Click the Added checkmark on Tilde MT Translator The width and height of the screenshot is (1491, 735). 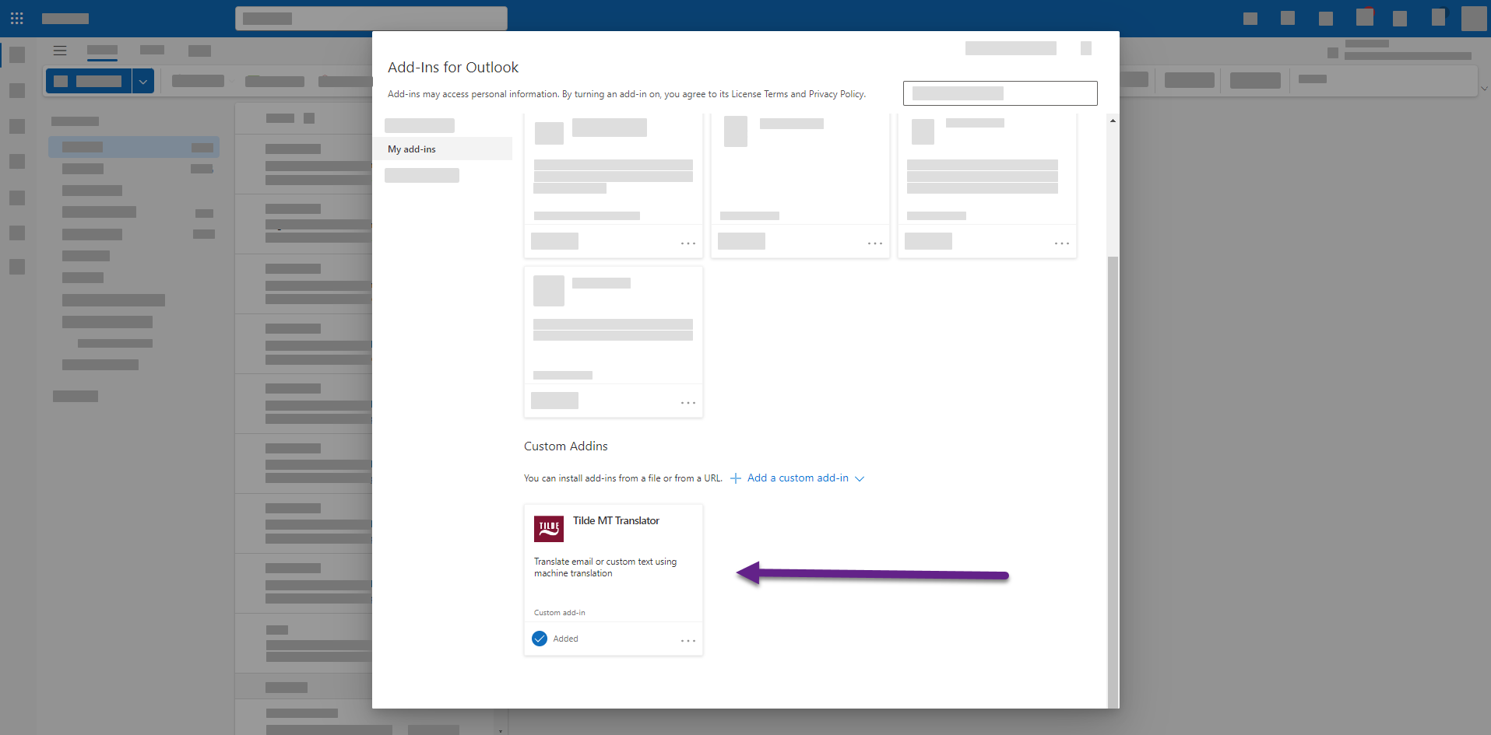pos(540,639)
